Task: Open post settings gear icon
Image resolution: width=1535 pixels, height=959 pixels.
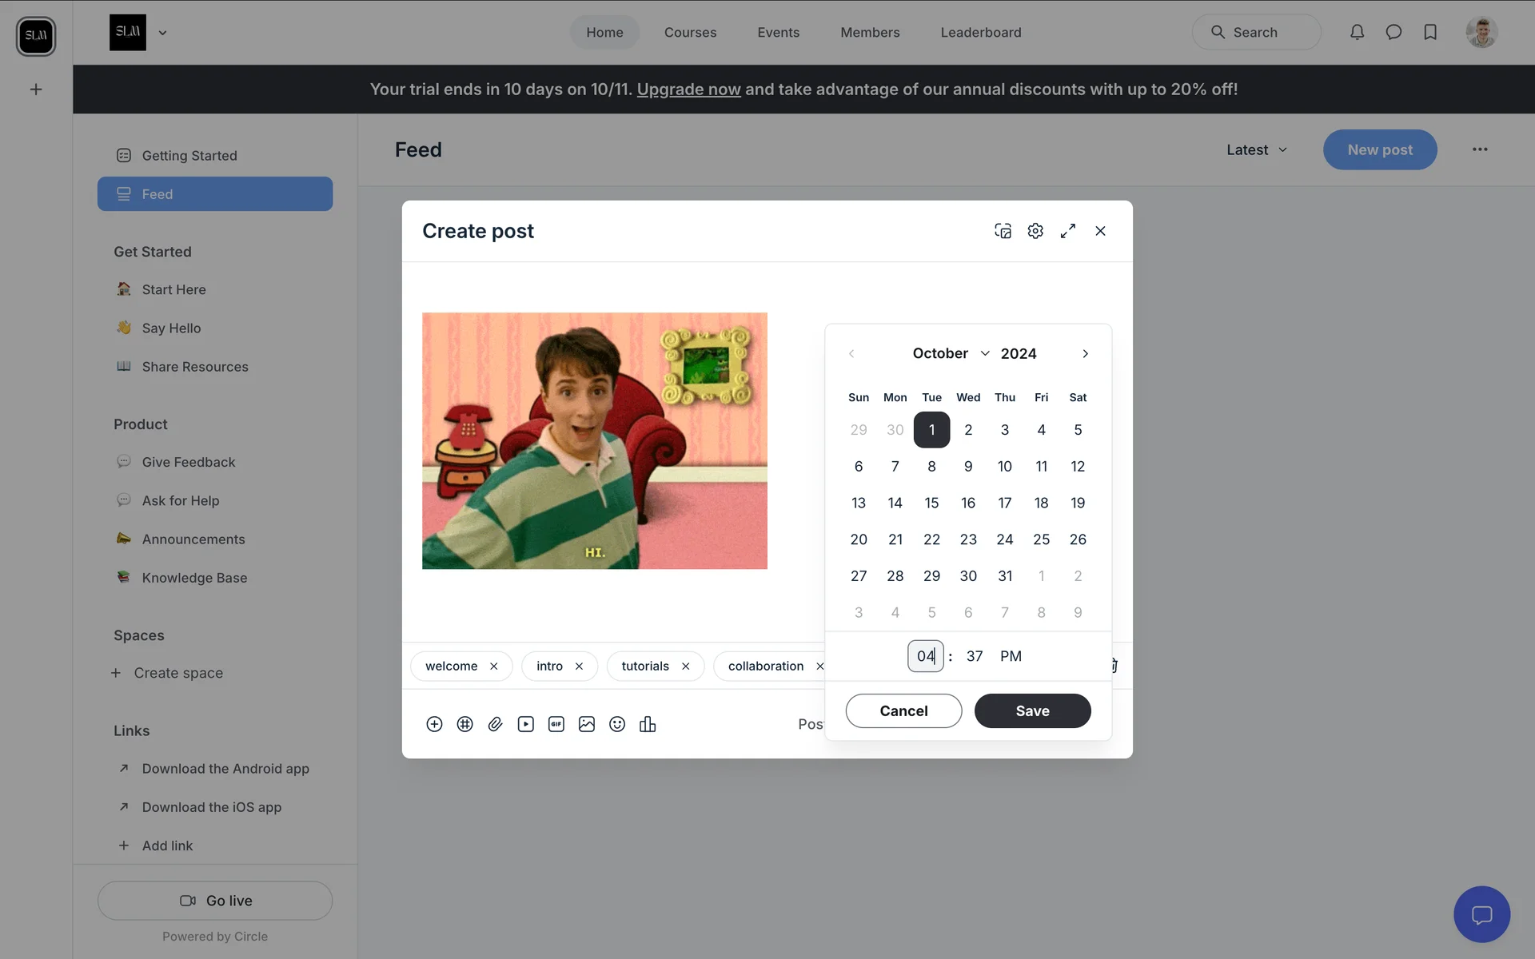Action: [x=1035, y=231]
